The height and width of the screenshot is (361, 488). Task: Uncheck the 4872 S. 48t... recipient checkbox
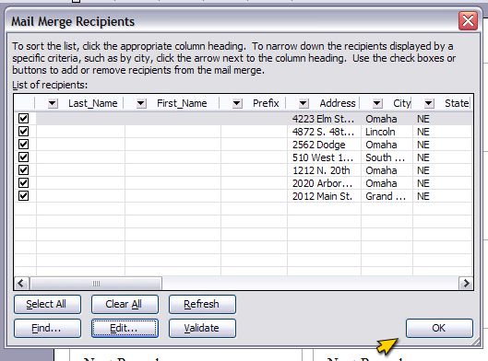(23, 132)
